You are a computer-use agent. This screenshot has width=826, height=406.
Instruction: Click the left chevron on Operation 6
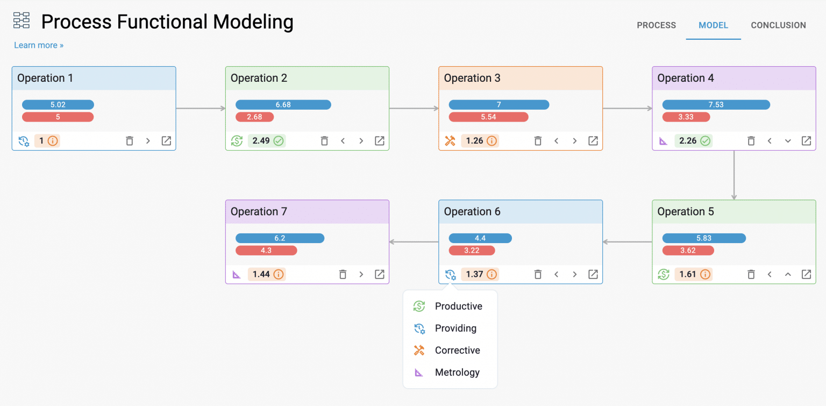pos(556,274)
